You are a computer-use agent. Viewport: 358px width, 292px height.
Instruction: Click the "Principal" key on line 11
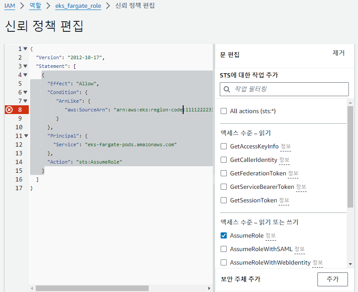click(63, 136)
